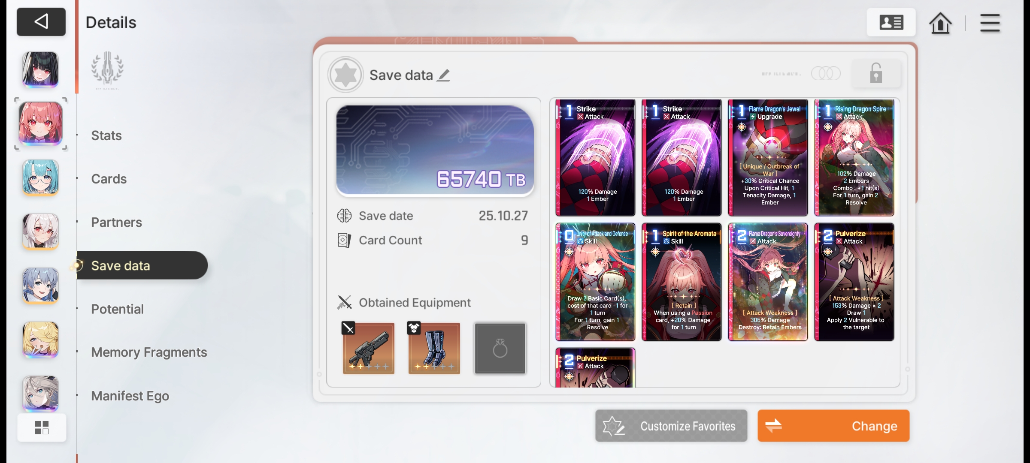Viewport: 1030px width, 463px height.
Task: Click the Customize Favorites button
Action: pyautogui.click(x=671, y=426)
